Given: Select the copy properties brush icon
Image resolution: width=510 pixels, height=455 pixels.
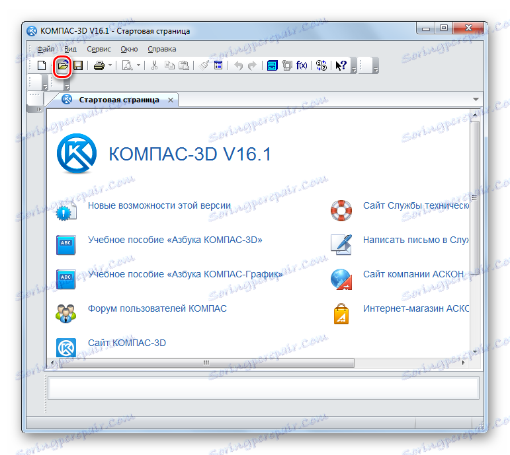Looking at the screenshot, I should click(x=204, y=65).
